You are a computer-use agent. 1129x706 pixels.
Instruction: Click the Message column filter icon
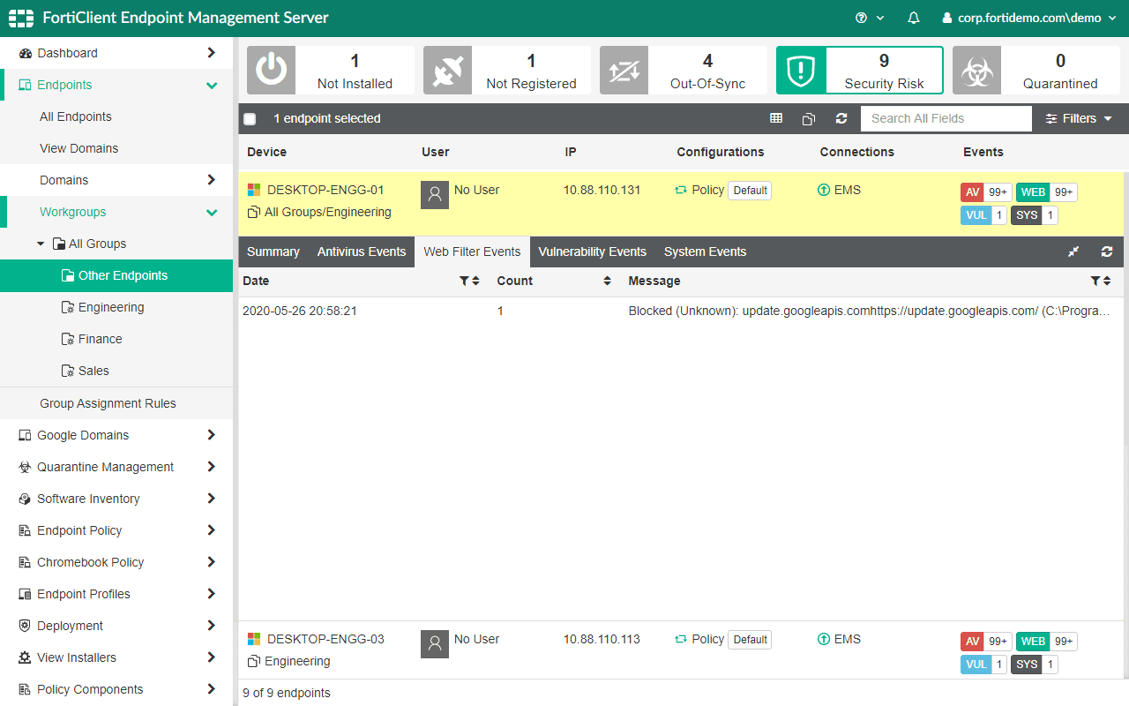[x=1095, y=281]
